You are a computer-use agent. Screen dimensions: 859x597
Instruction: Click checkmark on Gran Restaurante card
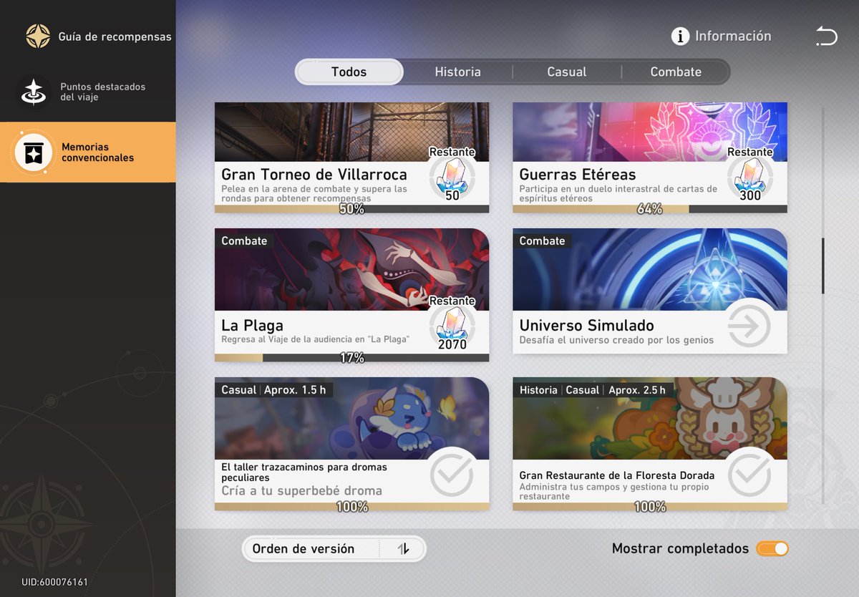tap(749, 475)
